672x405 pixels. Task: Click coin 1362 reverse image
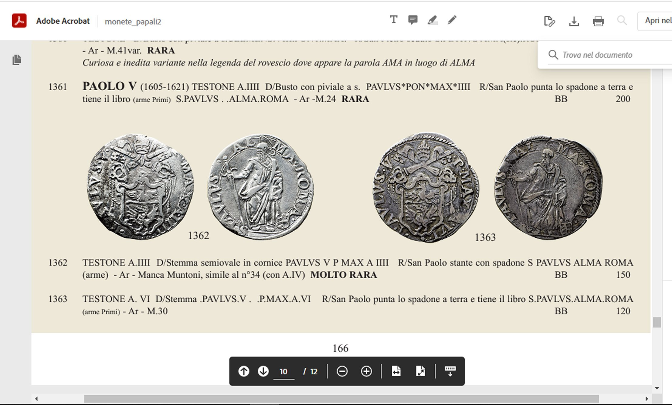point(260,187)
